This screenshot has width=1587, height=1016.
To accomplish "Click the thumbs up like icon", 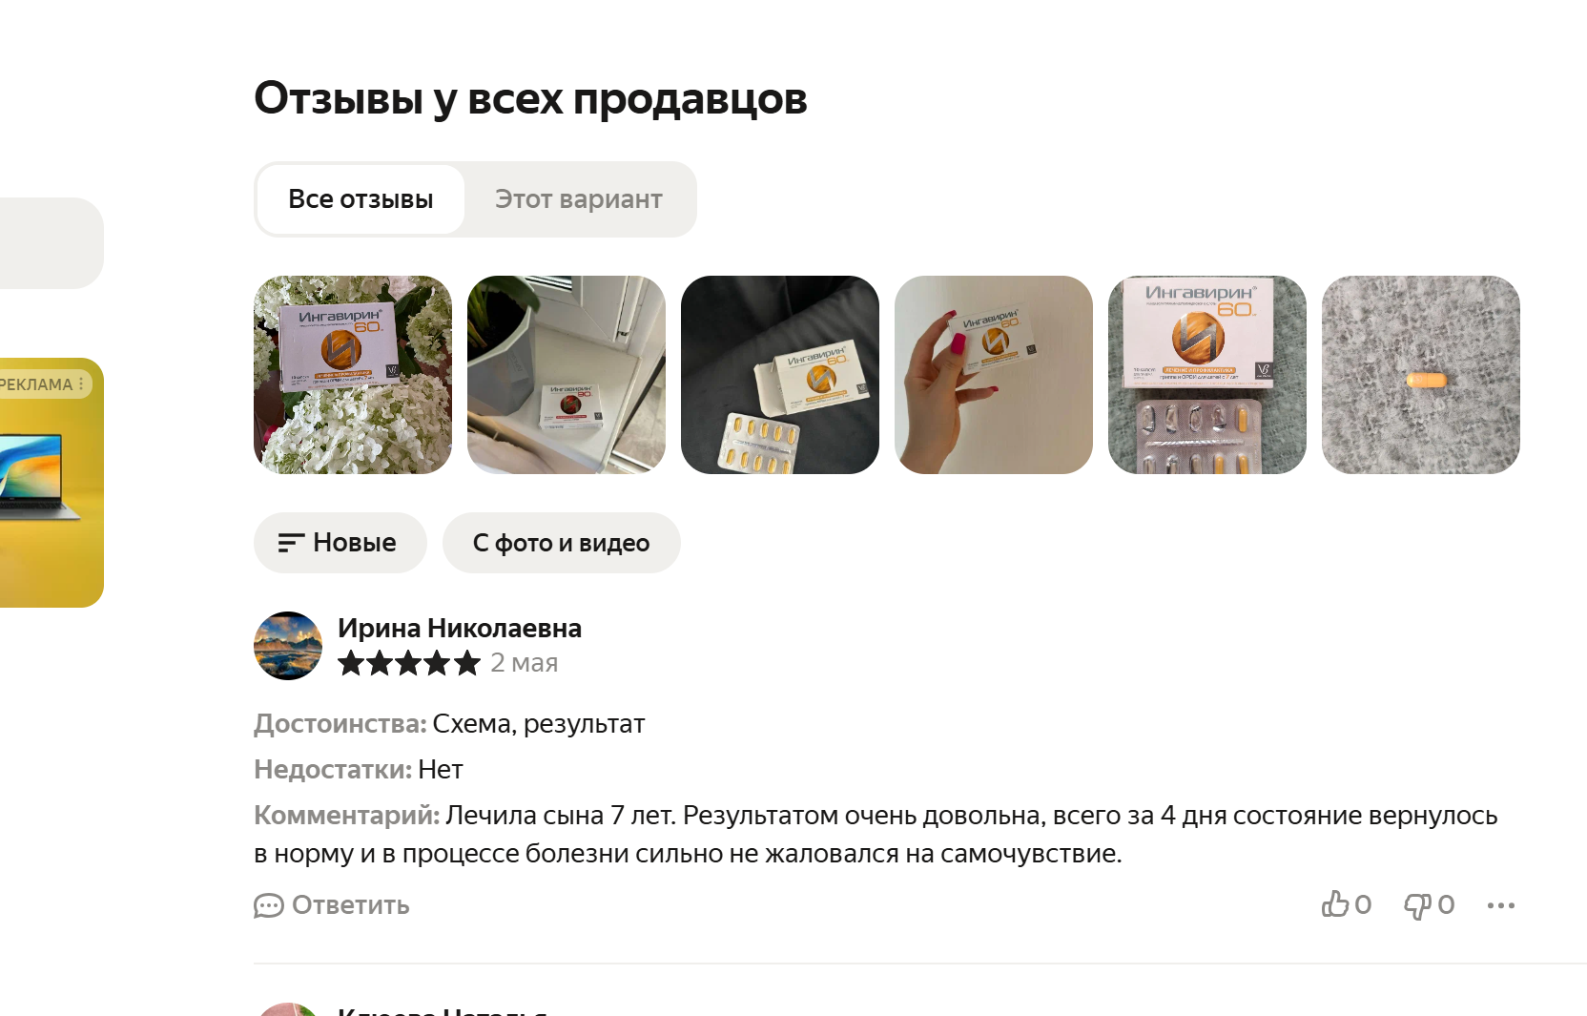I will pos(1334,904).
